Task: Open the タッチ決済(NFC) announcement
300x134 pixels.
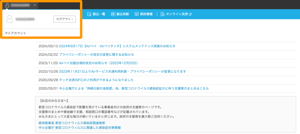Action: point(96,80)
